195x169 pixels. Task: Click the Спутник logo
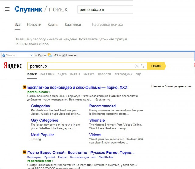click(x=28, y=9)
